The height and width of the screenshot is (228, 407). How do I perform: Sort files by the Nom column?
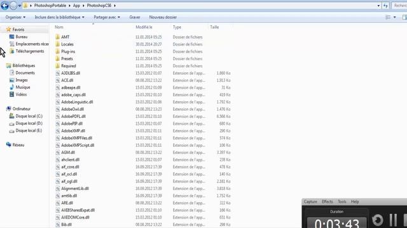pyautogui.click(x=59, y=27)
